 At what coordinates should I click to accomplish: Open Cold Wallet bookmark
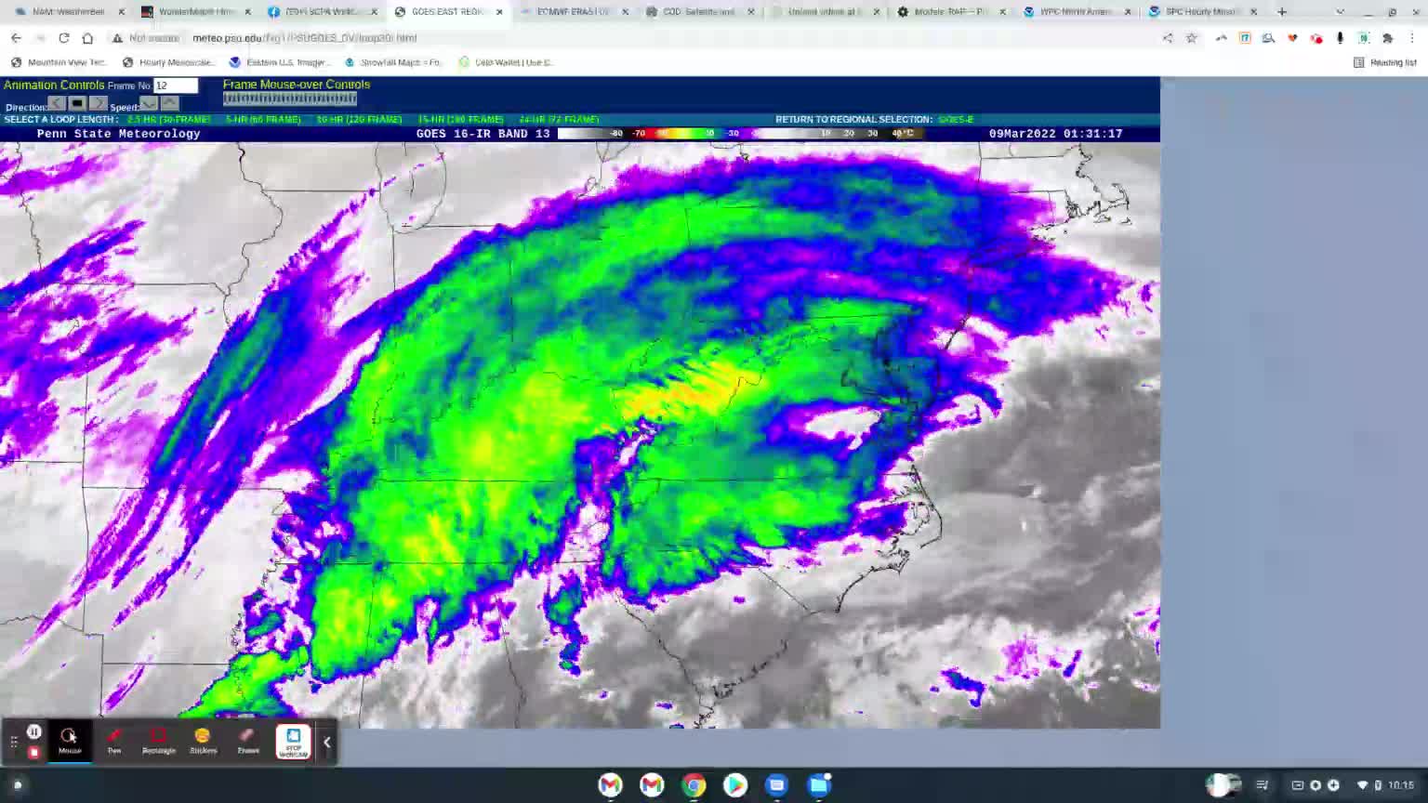[x=506, y=62]
